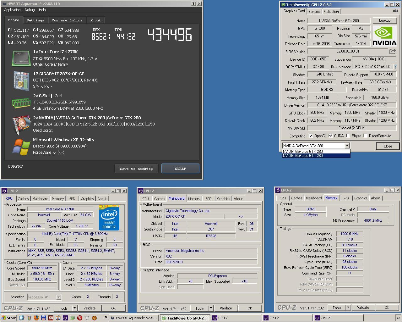402x322 pixels.
Task: Open the Tools dropdown arrow in CPU tab window
Action: click(x=74, y=308)
